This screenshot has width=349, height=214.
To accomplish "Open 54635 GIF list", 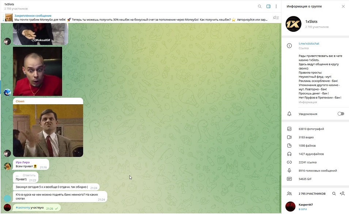I will pyautogui.click(x=305, y=179).
